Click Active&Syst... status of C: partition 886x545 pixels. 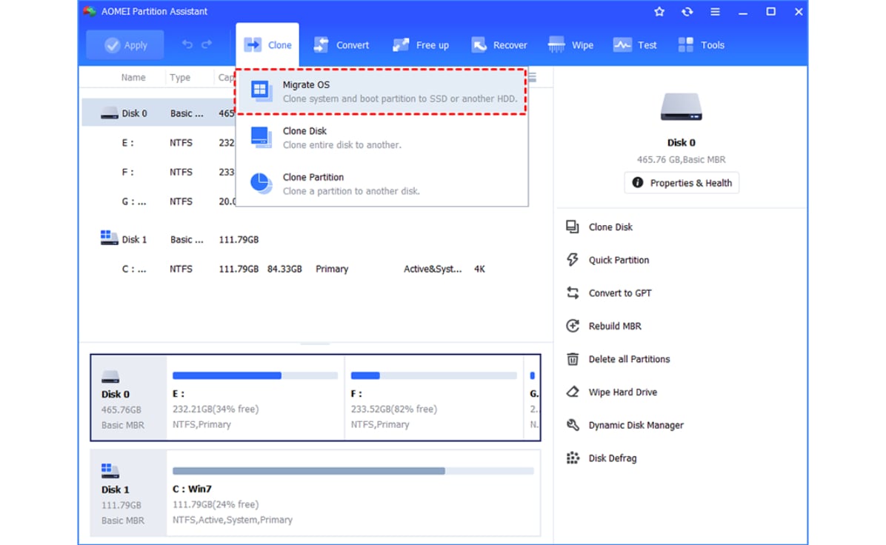433,269
